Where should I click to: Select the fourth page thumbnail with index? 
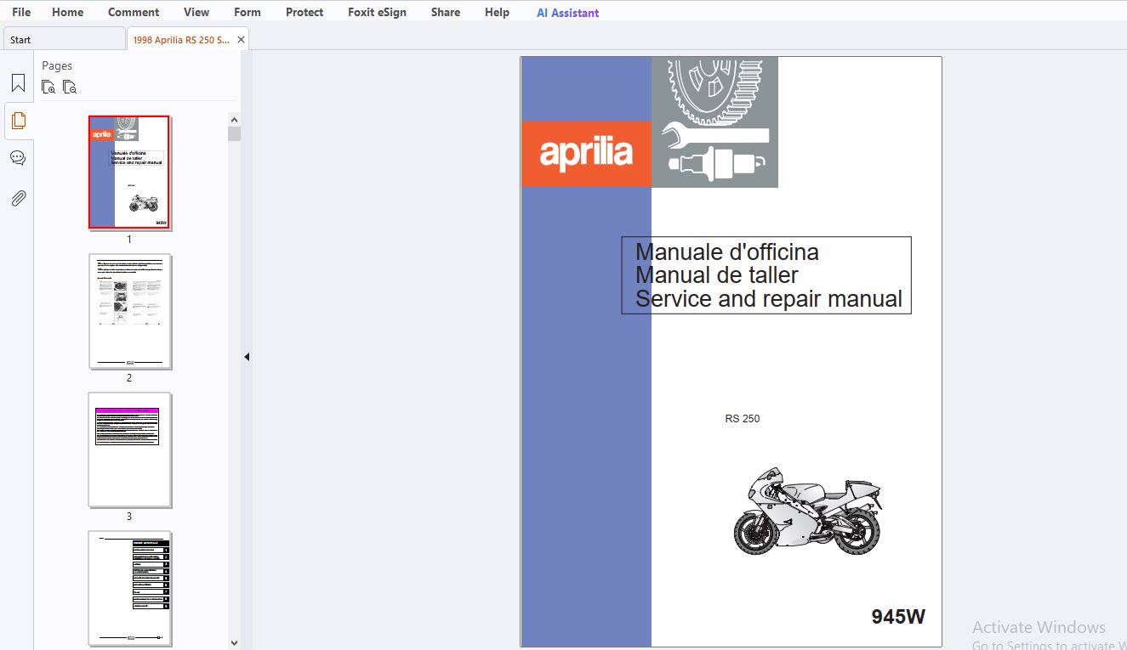coord(129,588)
